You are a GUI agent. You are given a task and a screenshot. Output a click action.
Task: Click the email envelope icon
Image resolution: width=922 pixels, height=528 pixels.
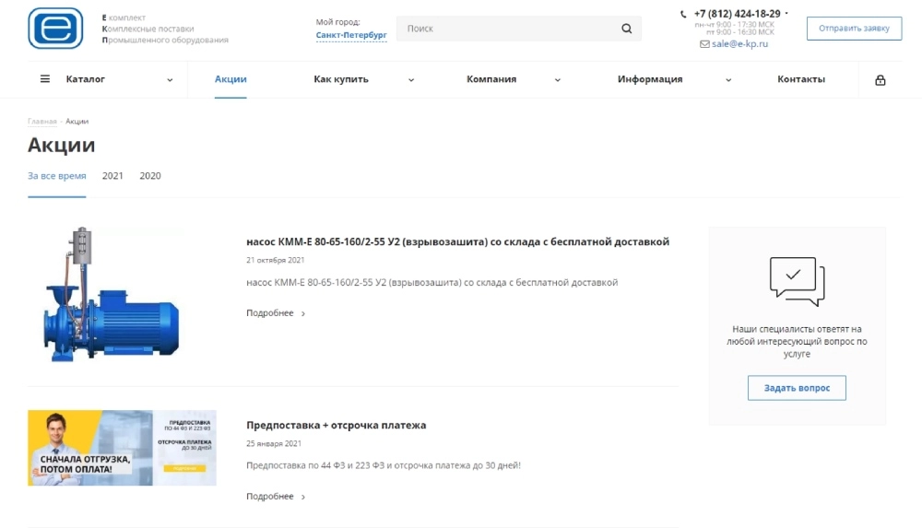coord(704,44)
